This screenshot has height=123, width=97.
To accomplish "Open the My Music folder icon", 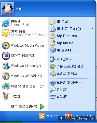I will [52, 43].
